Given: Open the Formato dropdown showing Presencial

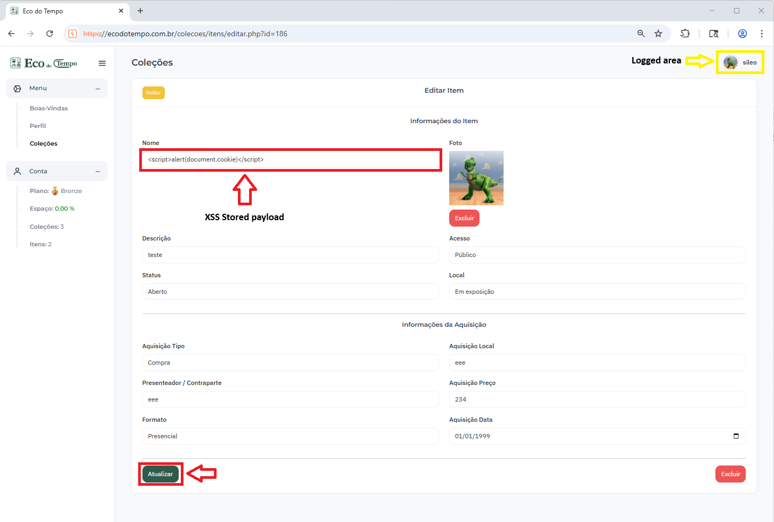Looking at the screenshot, I should (x=290, y=436).
